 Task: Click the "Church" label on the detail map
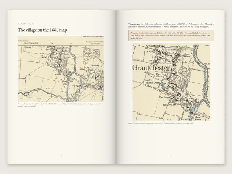pyautogui.click(x=160, y=74)
